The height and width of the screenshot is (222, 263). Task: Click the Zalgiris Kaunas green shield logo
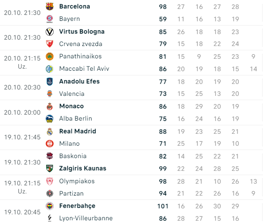click(x=49, y=168)
